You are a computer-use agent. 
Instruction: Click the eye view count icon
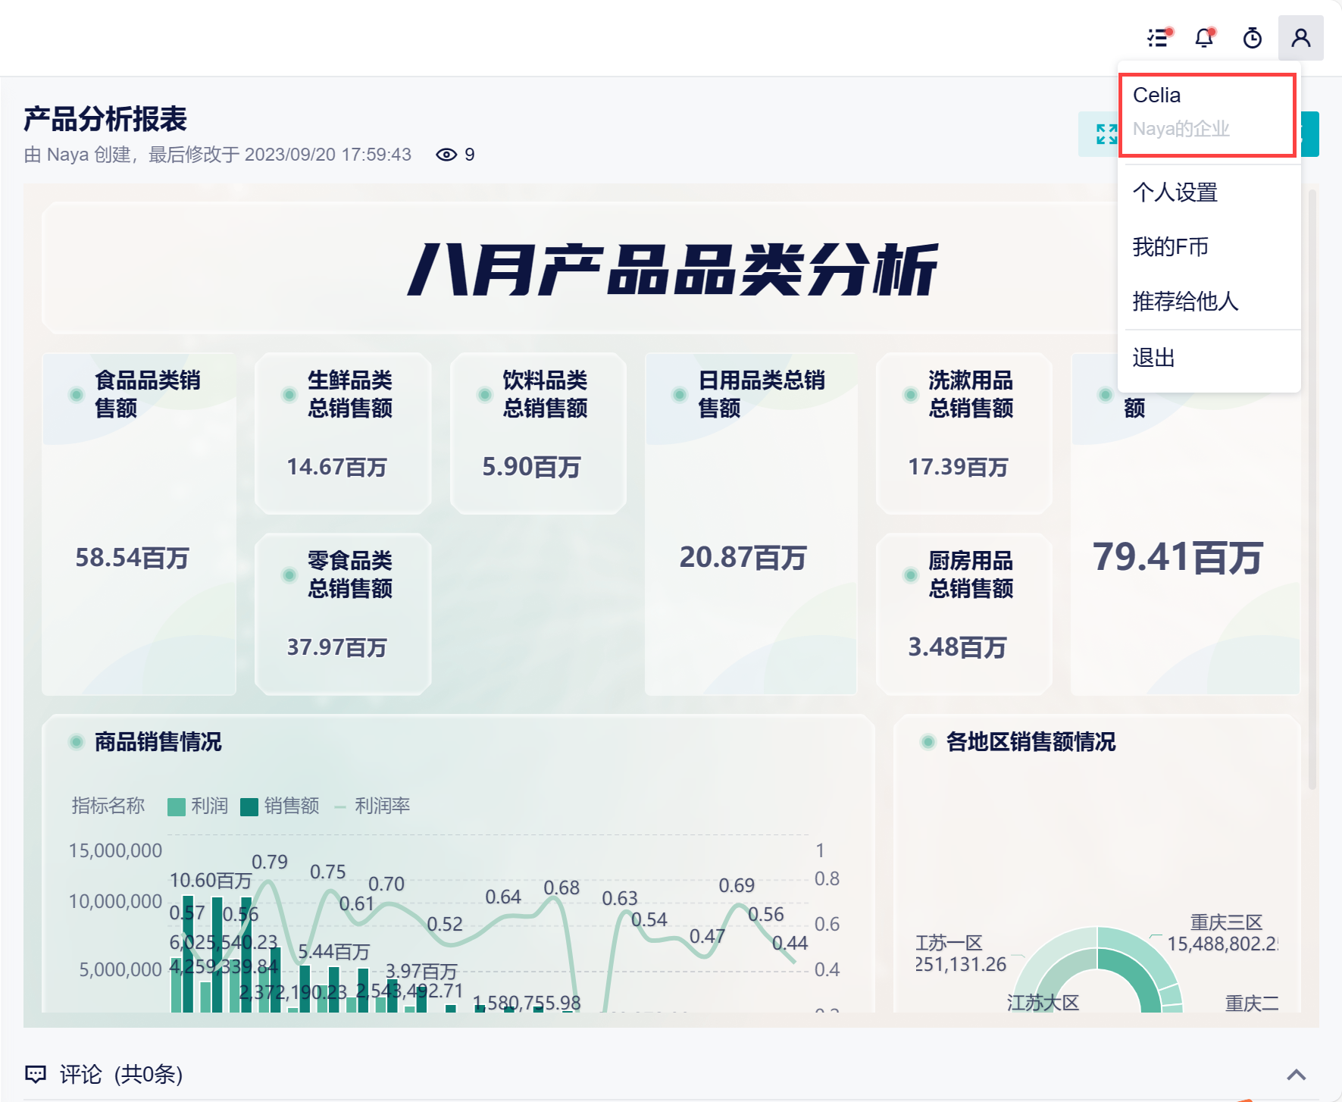pos(446,155)
